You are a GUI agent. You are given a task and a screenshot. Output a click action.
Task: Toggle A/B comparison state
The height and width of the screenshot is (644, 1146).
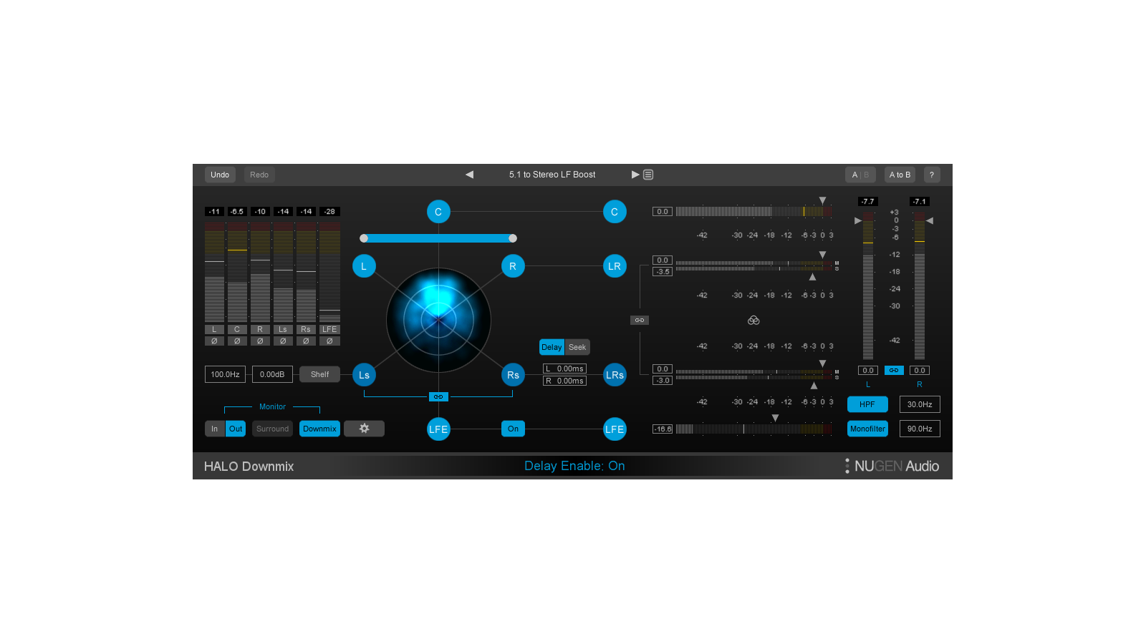860,175
